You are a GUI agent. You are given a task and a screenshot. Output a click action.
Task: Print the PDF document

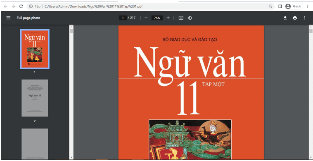pyautogui.click(x=295, y=18)
